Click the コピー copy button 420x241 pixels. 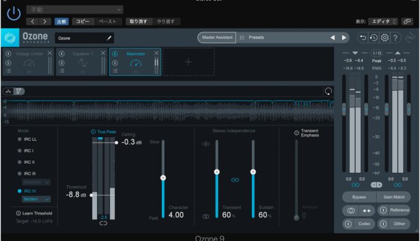click(83, 22)
